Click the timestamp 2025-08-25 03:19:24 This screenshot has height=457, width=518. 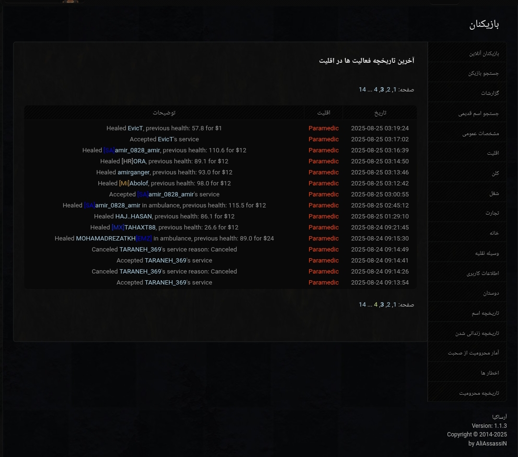(380, 128)
